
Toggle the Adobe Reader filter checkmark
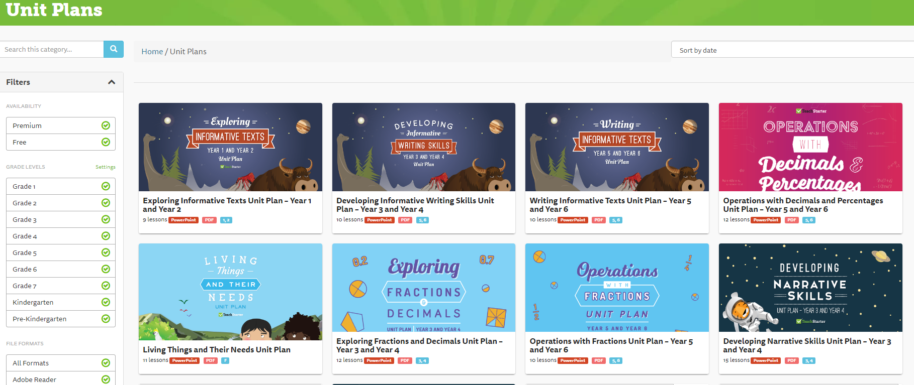(106, 379)
